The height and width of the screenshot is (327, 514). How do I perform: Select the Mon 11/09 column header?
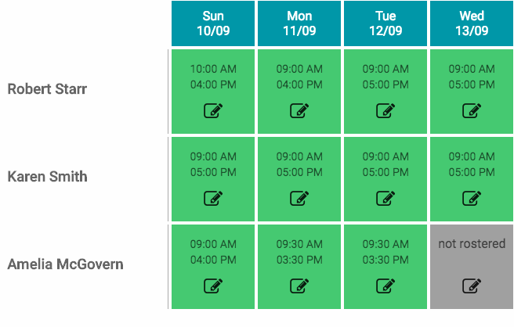coord(299,23)
